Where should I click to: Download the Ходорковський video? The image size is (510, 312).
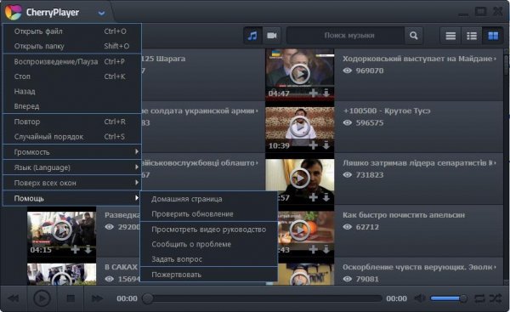326,94
